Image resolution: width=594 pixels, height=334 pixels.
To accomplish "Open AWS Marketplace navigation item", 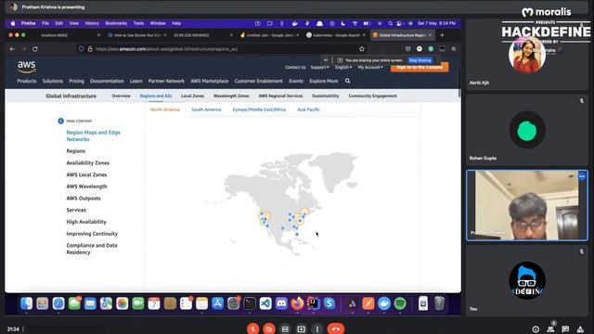I will point(209,81).
